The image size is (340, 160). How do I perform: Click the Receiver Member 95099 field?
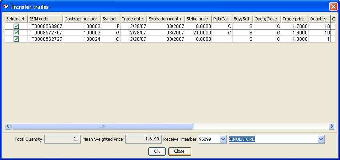pyautogui.click(x=210, y=140)
